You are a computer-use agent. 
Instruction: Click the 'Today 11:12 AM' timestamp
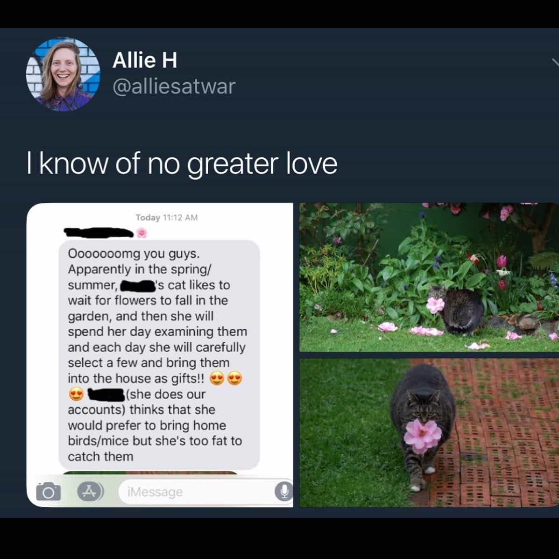[x=167, y=218]
